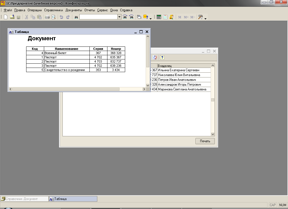Viewport: 288px width, 209px height.
Task: Open the Справочники menu
Action: coord(53,10)
